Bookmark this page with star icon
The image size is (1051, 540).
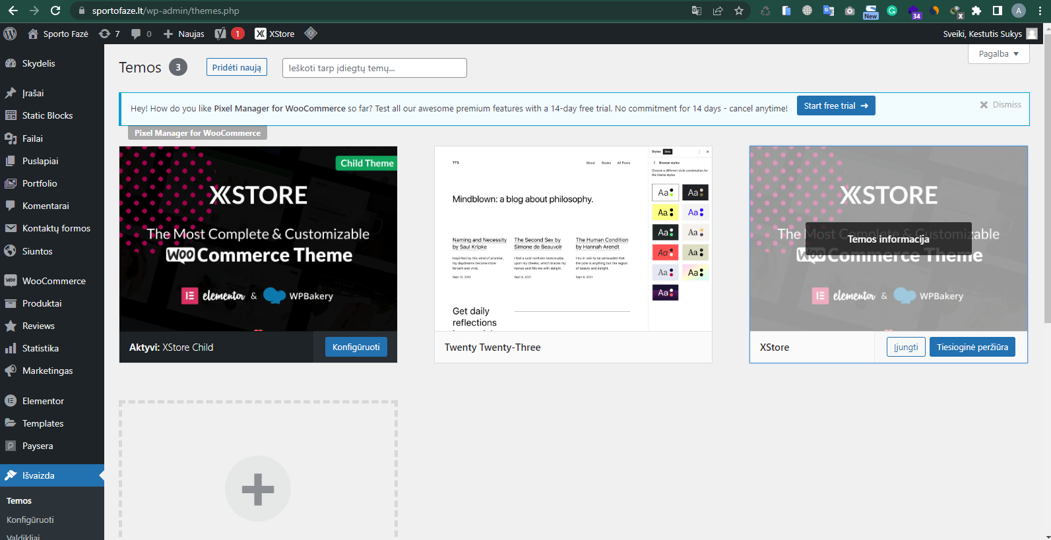[739, 11]
